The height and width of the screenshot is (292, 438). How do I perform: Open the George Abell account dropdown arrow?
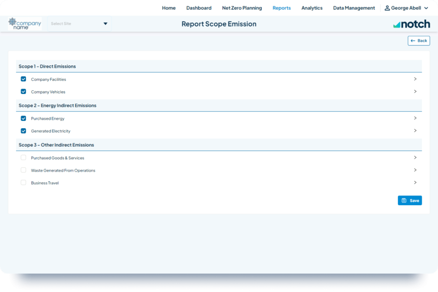click(x=426, y=8)
